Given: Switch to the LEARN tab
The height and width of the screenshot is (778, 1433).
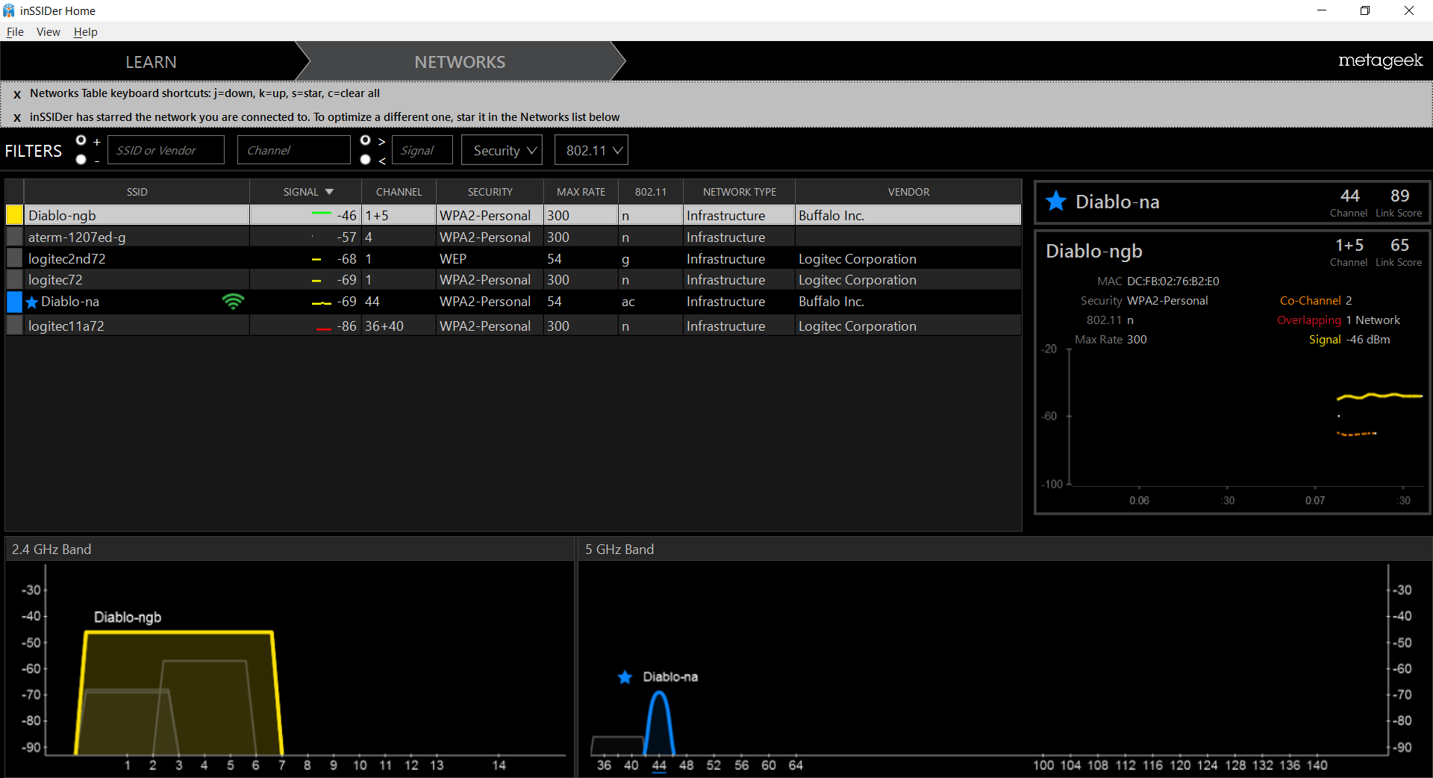Looking at the screenshot, I should point(151,62).
